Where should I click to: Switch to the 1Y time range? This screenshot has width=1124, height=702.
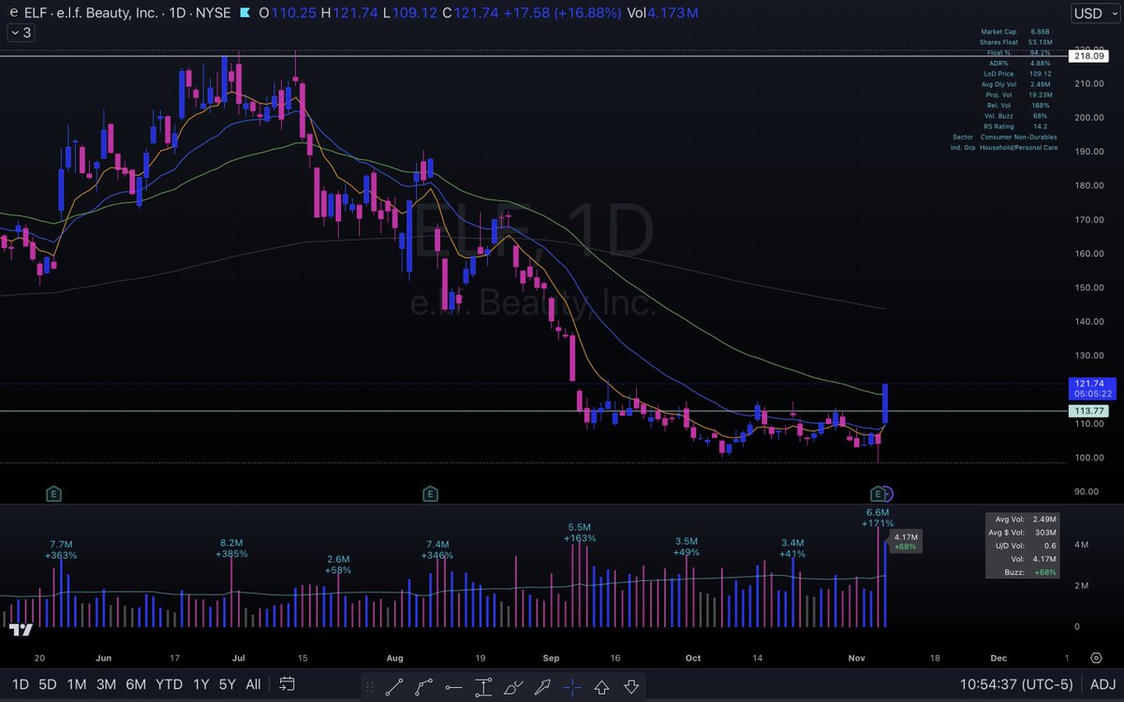[200, 684]
